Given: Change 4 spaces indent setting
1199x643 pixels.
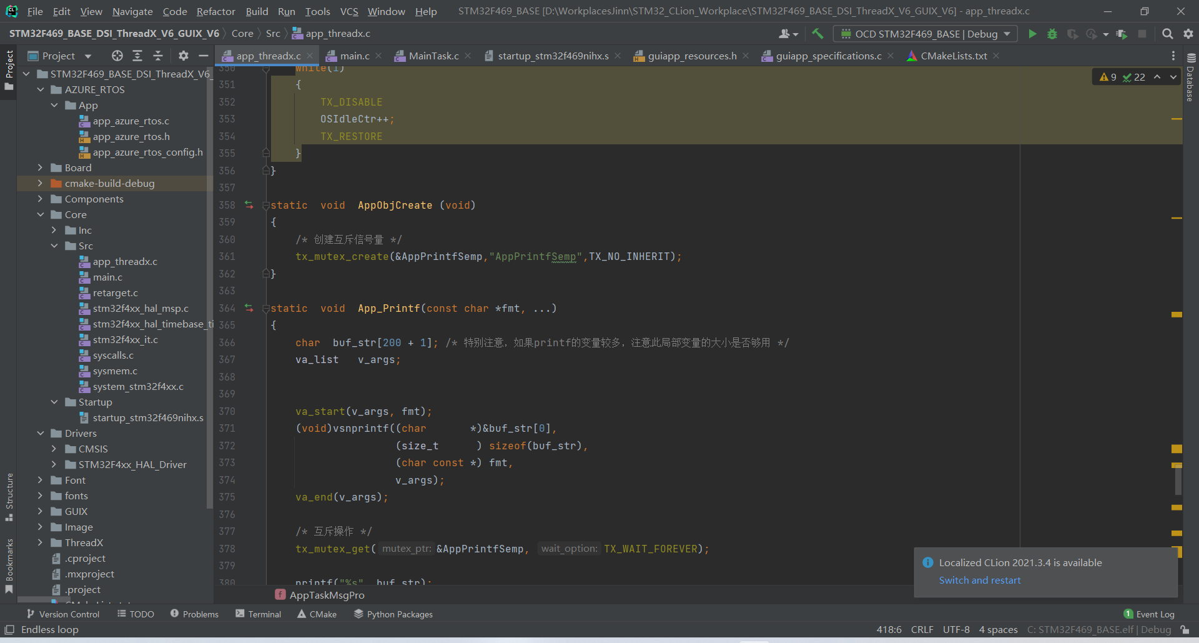Looking at the screenshot, I should (x=998, y=630).
